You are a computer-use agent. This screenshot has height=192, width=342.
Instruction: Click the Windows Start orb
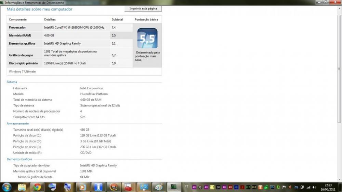(x=6, y=187)
